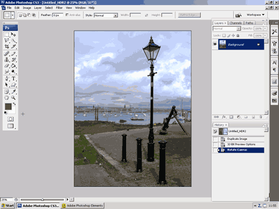Open the Layer menu
This screenshot has height=209, width=279.
click(x=38, y=8)
